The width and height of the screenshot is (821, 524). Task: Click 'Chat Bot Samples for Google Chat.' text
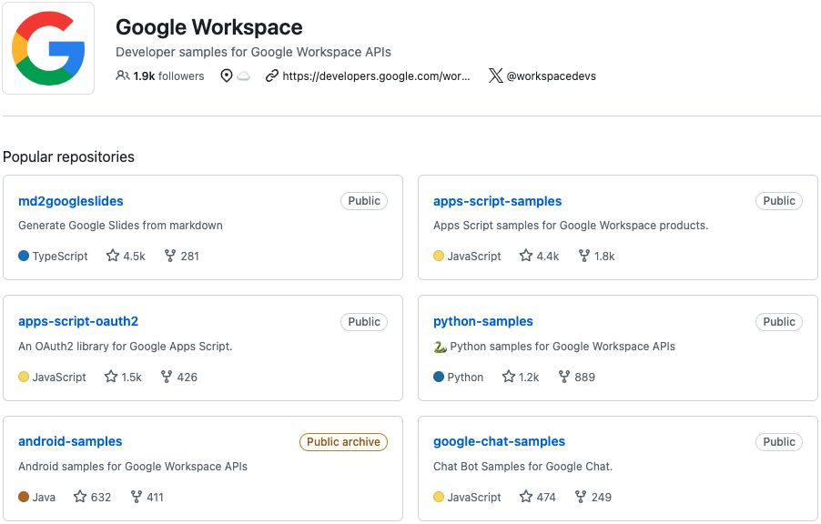click(522, 466)
